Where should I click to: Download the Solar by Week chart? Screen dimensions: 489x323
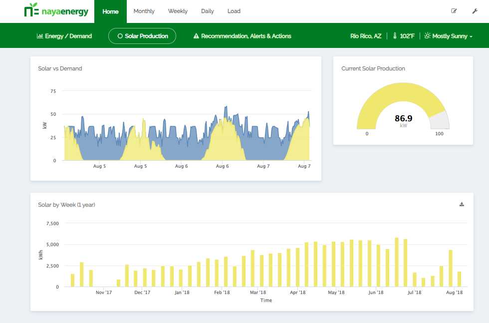(462, 204)
